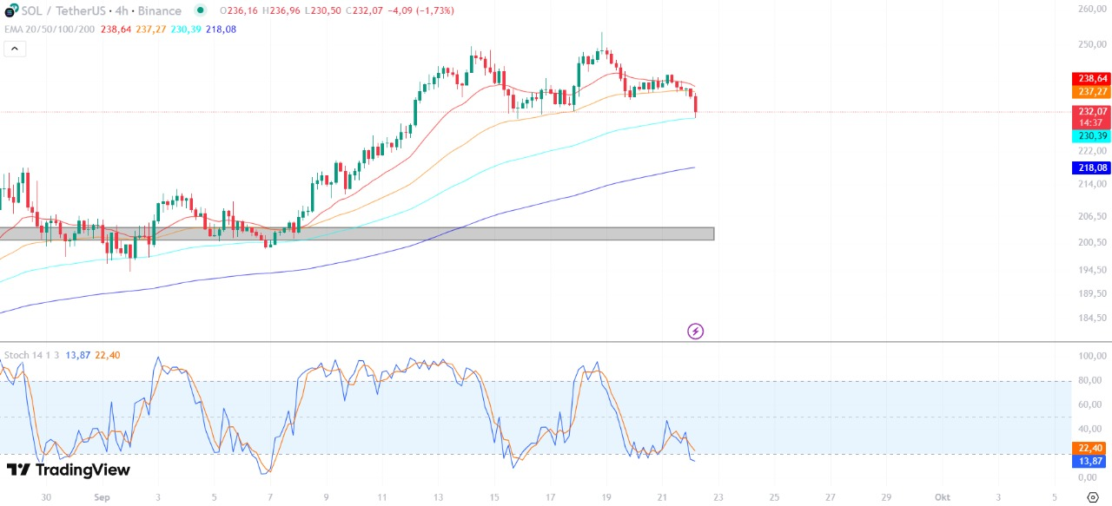Click the O236,16 open value in header

point(237,11)
